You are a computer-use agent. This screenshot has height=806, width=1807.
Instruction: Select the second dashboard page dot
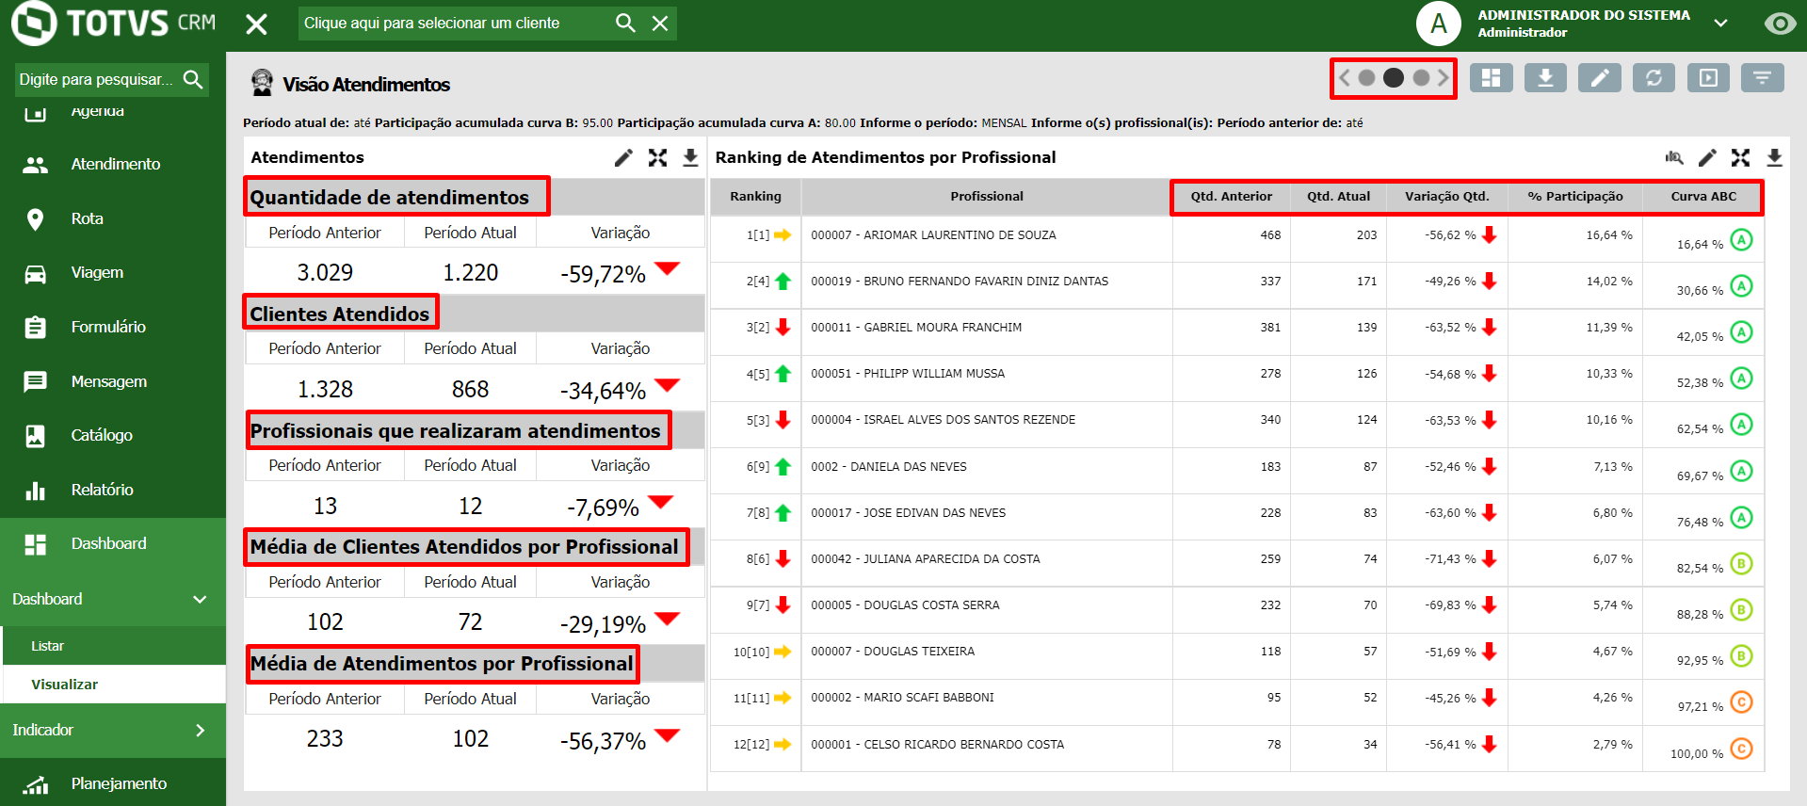(x=1394, y=78)
